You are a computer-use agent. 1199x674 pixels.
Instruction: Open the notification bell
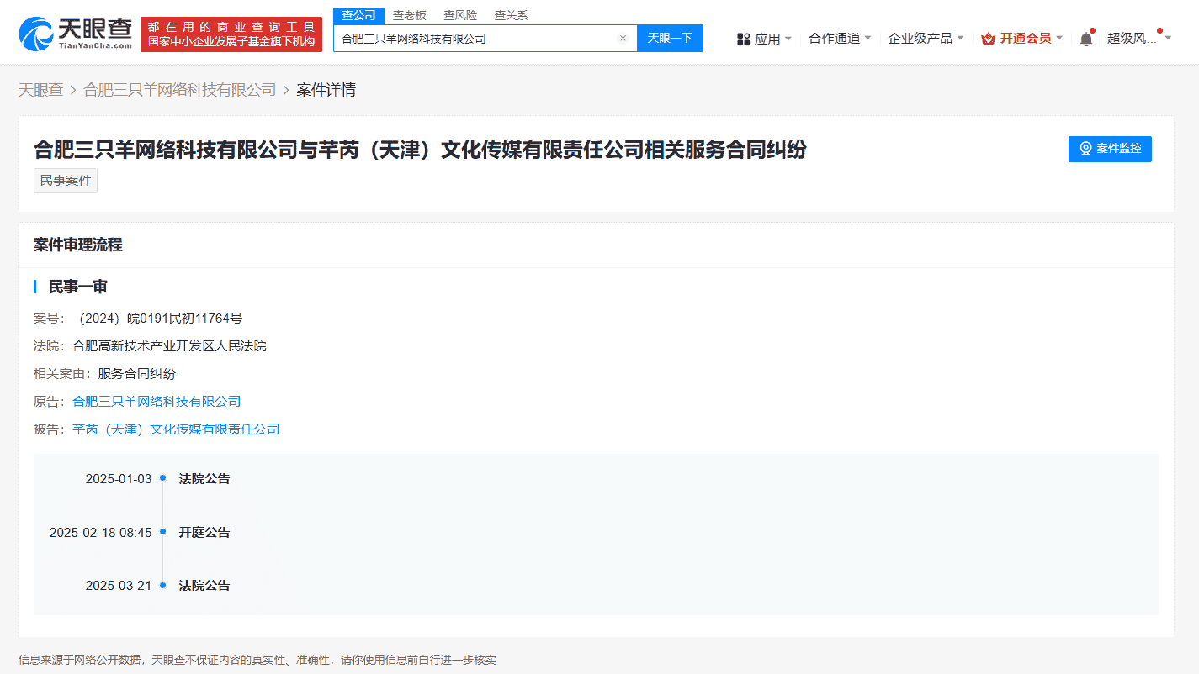click(1086, 39)
